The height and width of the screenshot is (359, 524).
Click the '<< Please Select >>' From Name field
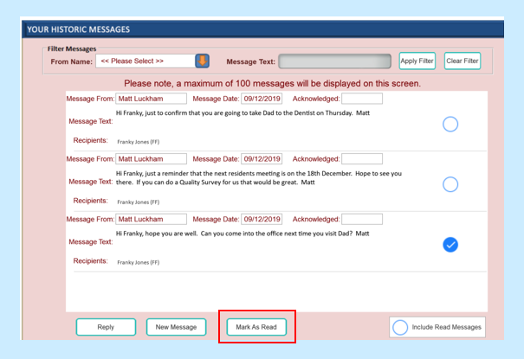pos(146,61)
